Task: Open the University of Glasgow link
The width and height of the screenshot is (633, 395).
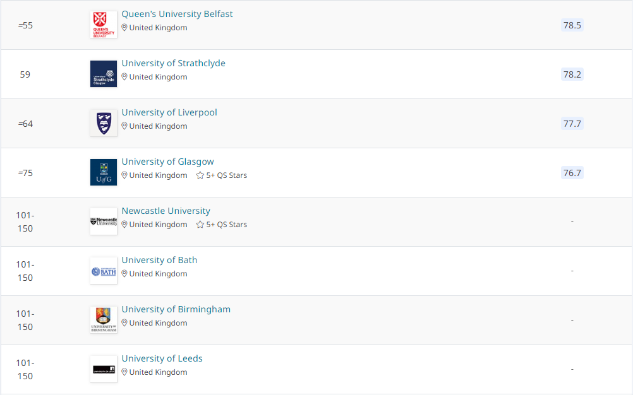Action: (x=167, y=162)
